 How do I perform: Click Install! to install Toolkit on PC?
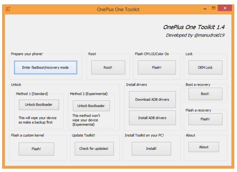point(151,149)
